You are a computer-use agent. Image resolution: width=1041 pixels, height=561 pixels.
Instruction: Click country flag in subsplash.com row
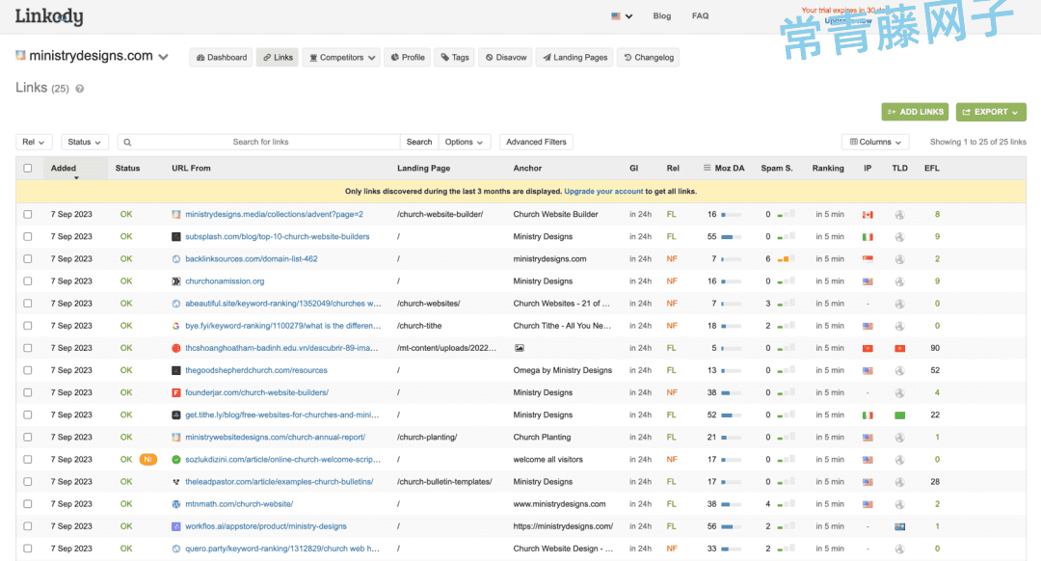point(867,237)
